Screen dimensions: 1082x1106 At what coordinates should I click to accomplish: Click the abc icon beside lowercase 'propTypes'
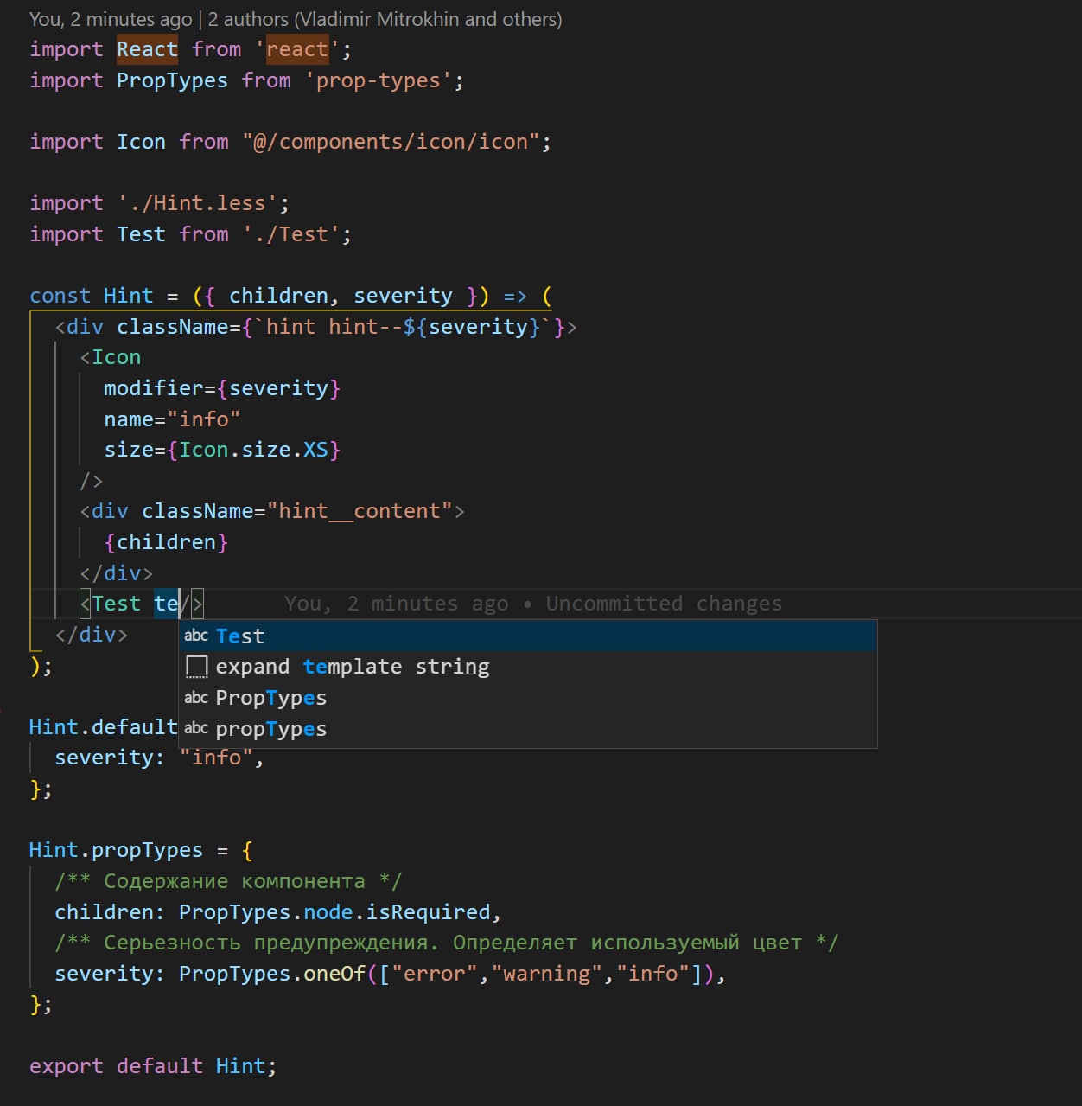196,729
